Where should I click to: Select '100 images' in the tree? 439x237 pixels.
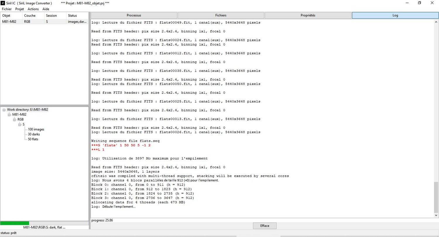tap(36, 129)
